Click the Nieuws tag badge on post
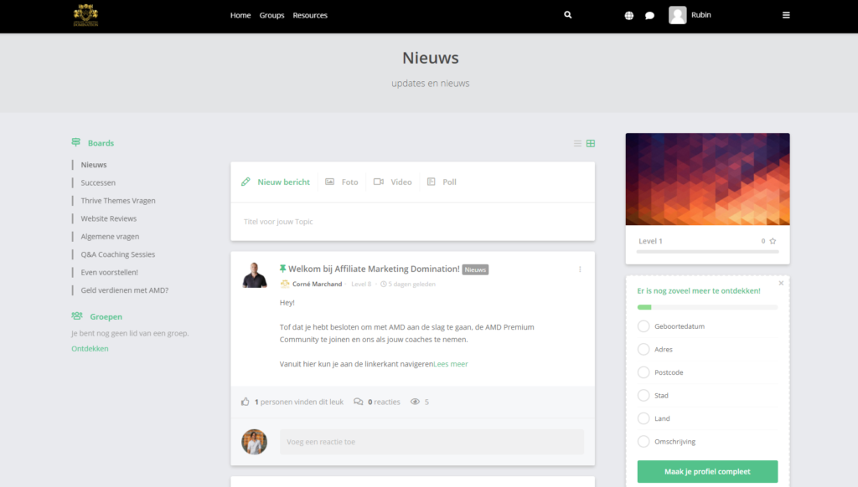 point(475,269)
